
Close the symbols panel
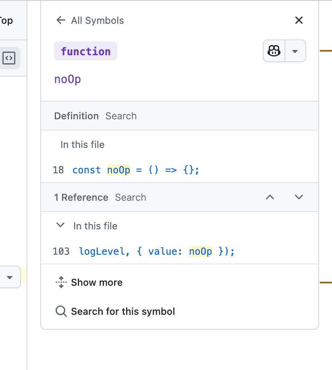coord(299,20)
